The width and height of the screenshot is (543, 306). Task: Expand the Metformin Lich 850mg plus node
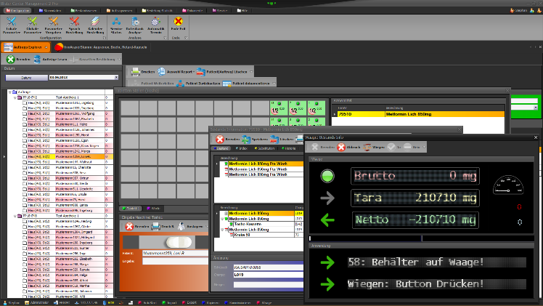pos(226,214)
